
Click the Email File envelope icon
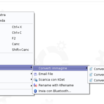[x=35, y=74]
